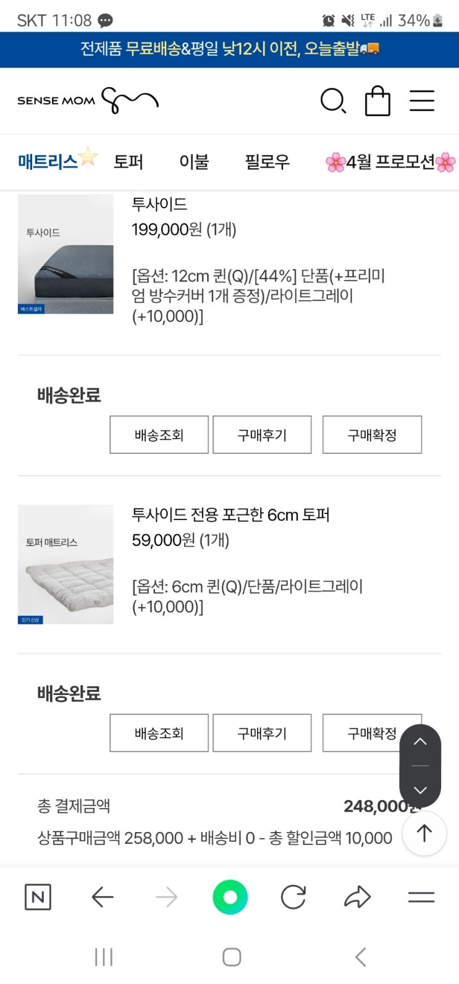Viewport: 459px width, 984px height.
Task: Switch to the 토퍼 category tab
Action: point(128,162)
